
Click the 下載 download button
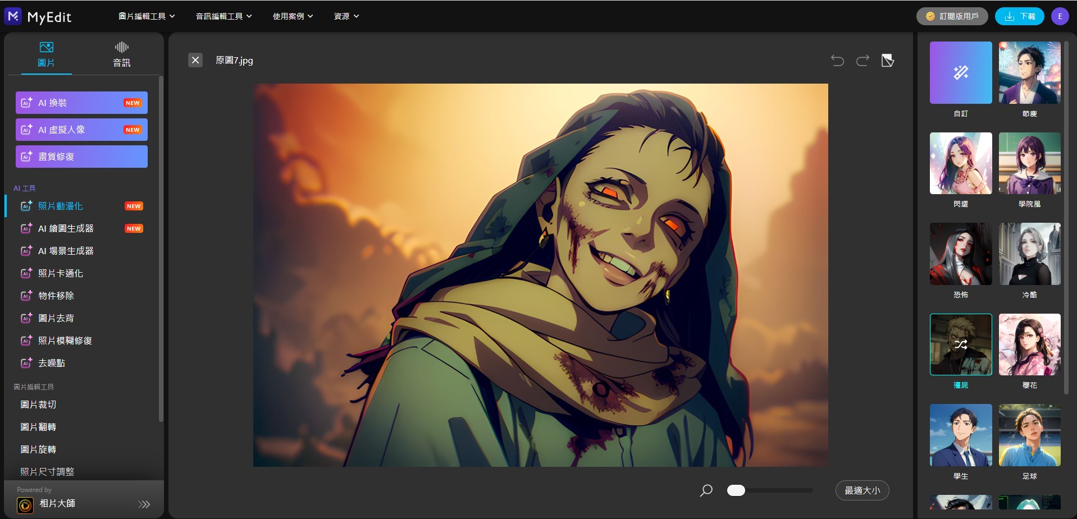[x=1019, y=16]
